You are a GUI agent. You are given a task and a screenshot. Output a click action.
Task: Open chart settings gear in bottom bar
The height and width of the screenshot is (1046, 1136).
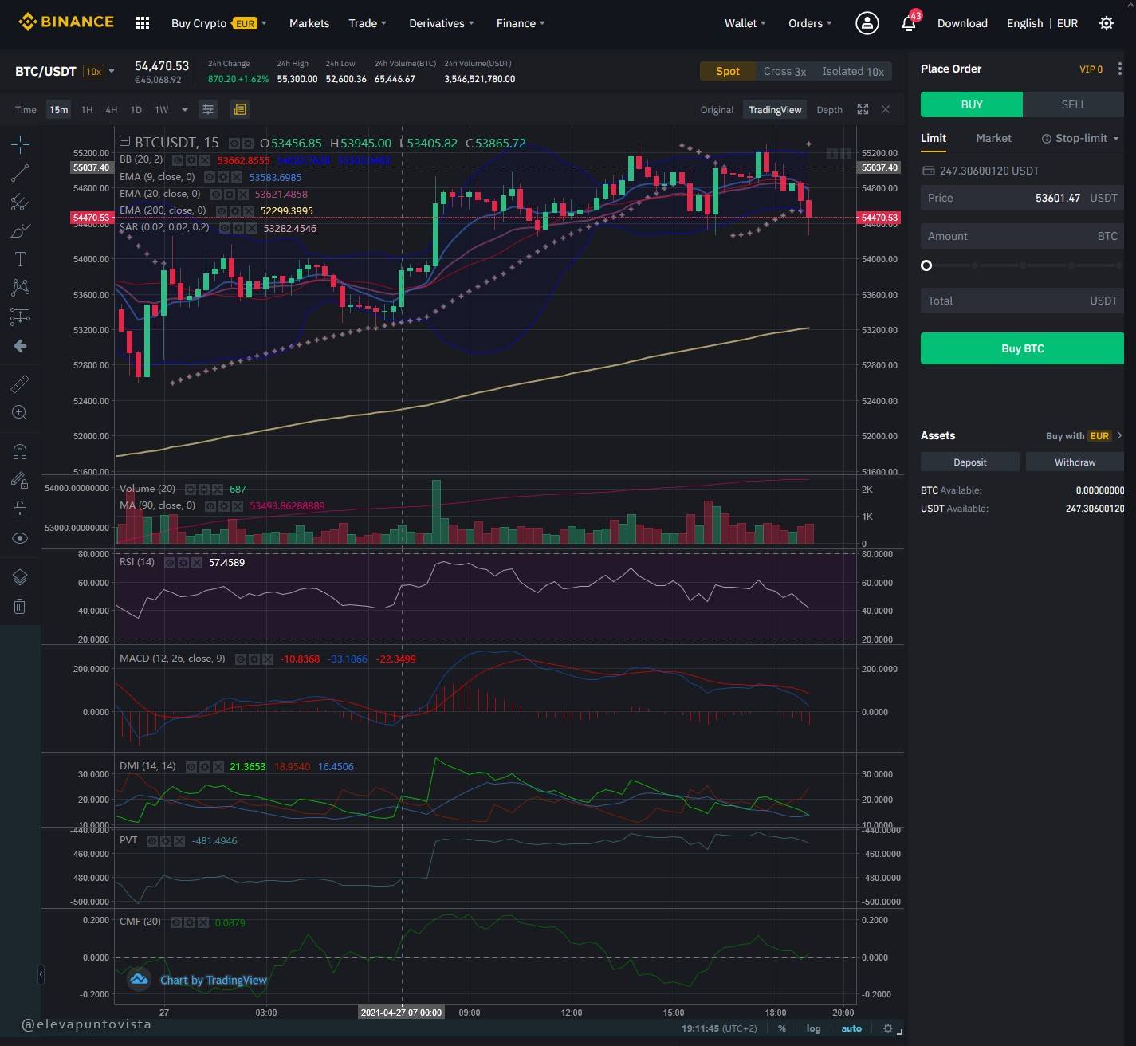point(887,1028)
